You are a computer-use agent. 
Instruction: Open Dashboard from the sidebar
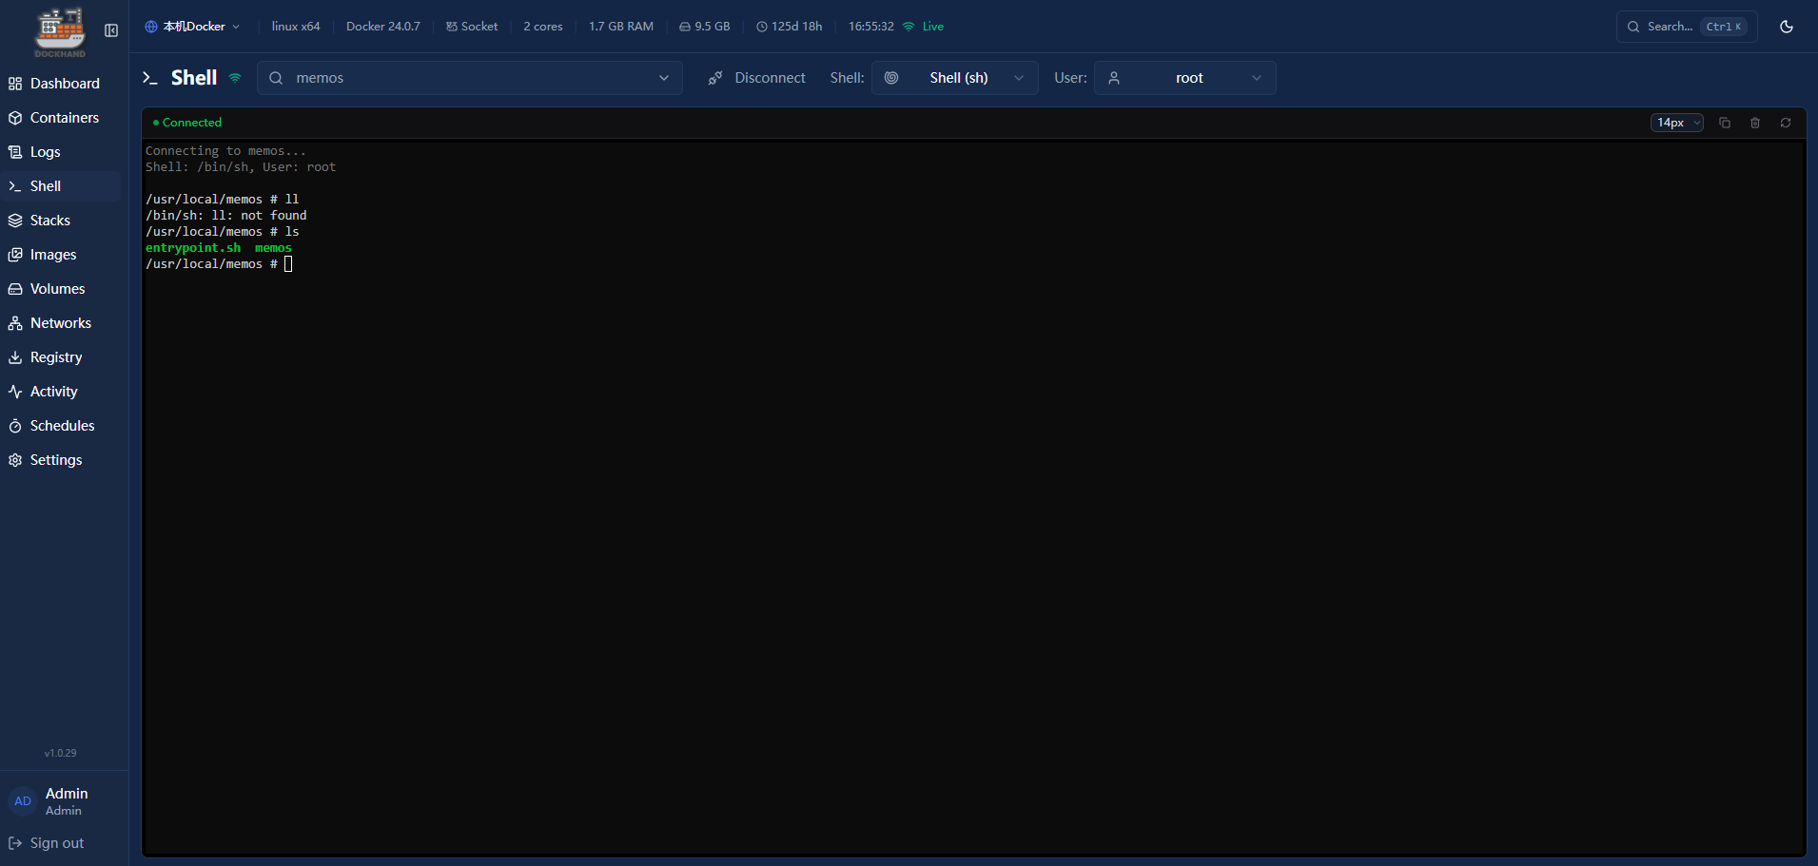point(63,84)
